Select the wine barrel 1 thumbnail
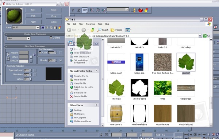219x139 pixels. (116, 114)
